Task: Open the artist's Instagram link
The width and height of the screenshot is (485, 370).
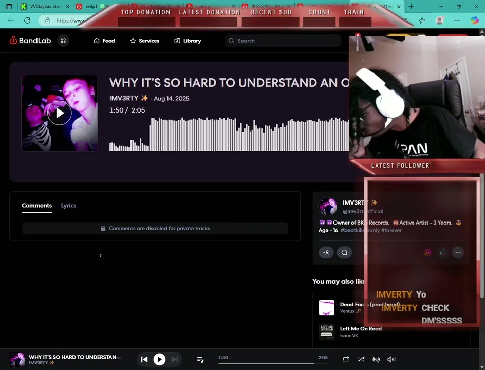Action: coord(427,252)
